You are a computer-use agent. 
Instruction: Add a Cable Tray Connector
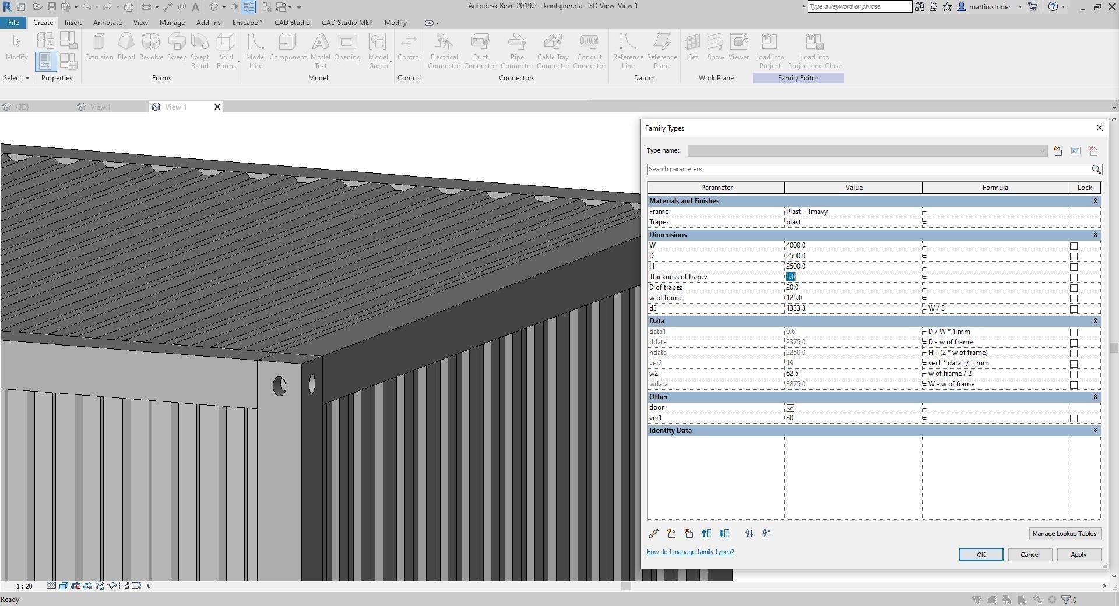pos(553,51)
